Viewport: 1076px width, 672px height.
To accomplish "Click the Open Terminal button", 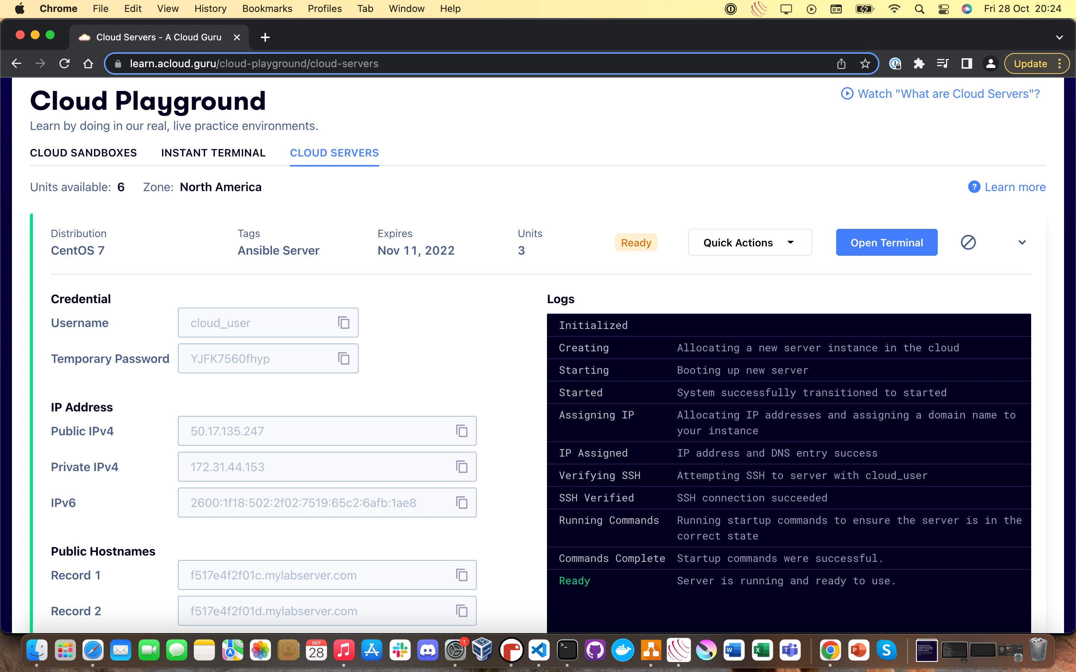I will click(886, 242).
